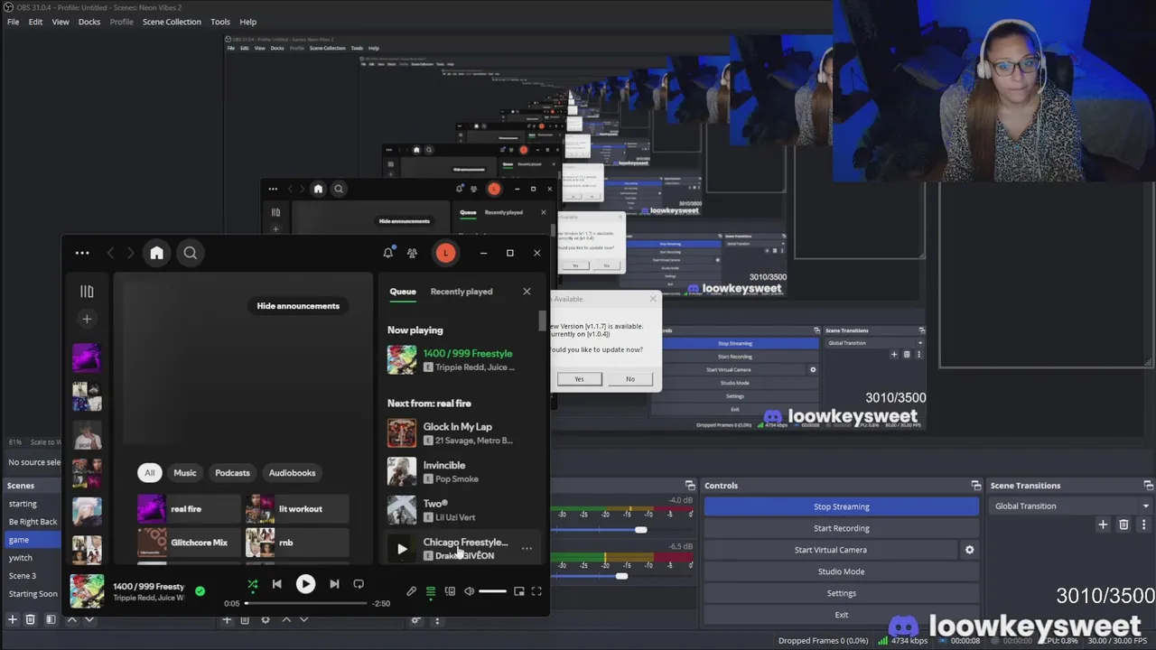Filter Spotify home by Podcasts
Image resolution: width=1156 pixels, height=650 pixels.
point(232,473)
